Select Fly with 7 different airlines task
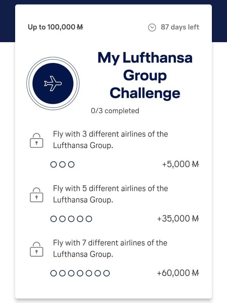The width and height of the screenshot is (227, 303). [110, 248]
